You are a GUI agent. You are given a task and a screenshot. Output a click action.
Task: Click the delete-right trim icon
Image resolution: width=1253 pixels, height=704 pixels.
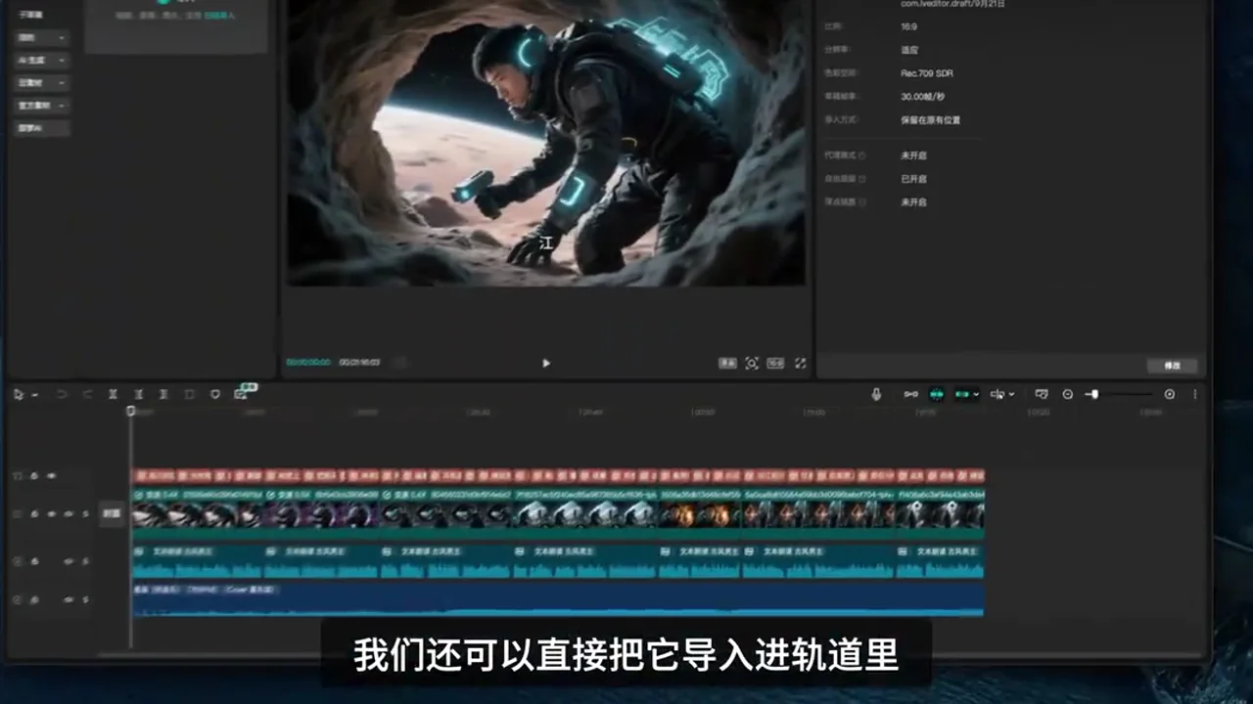click(163, 394)
